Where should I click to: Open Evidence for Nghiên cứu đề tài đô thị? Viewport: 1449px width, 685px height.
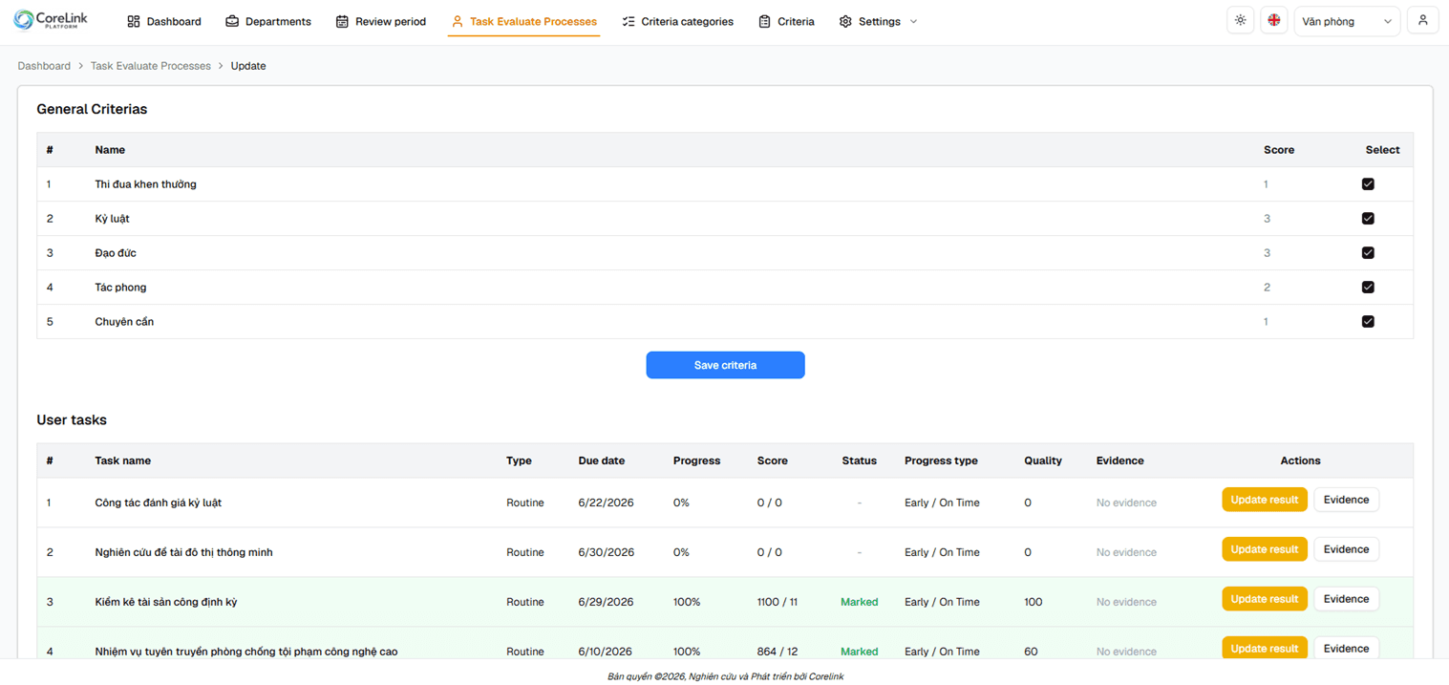[x=1346, y=549]
